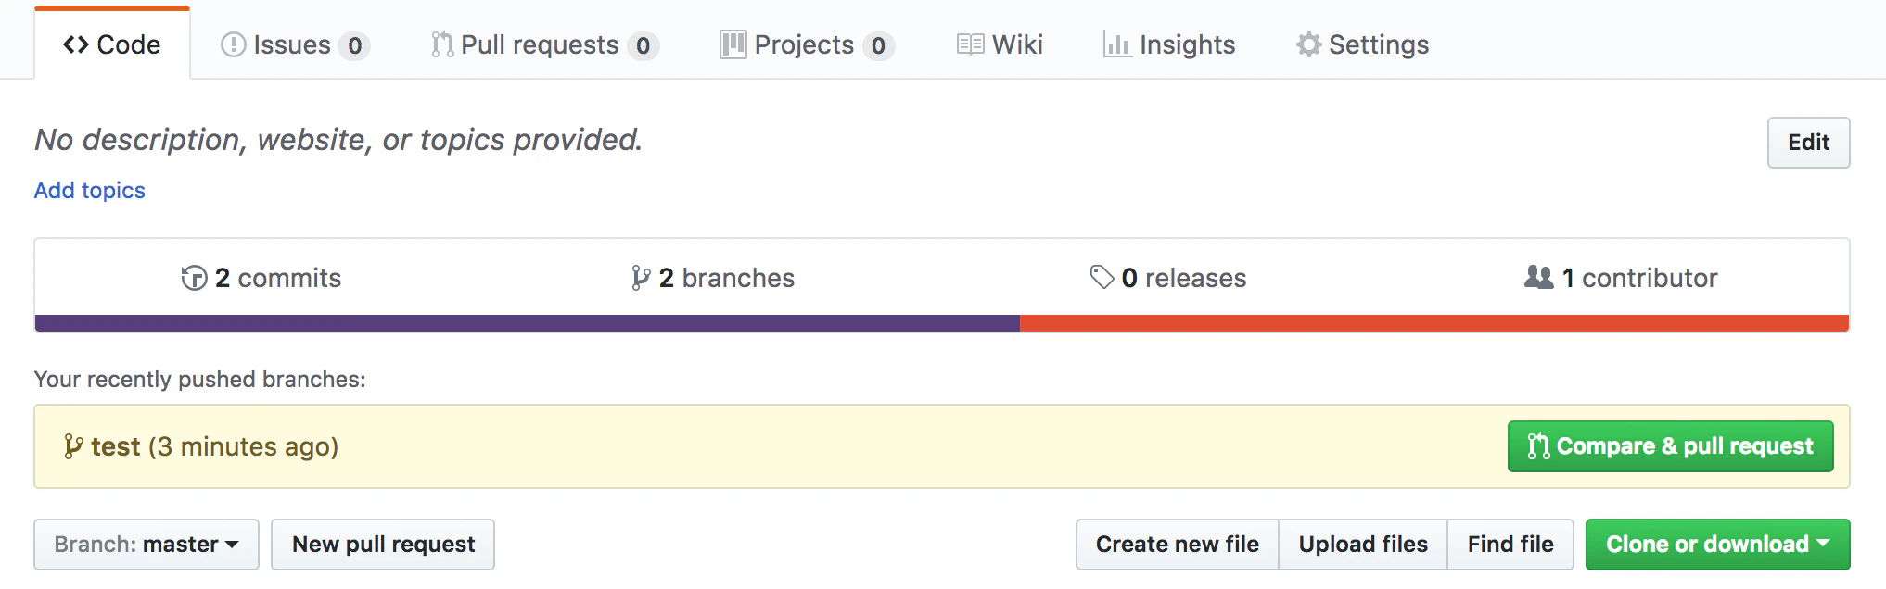
Task: Show the 1 contributor page
Action: coord(1621,278)
